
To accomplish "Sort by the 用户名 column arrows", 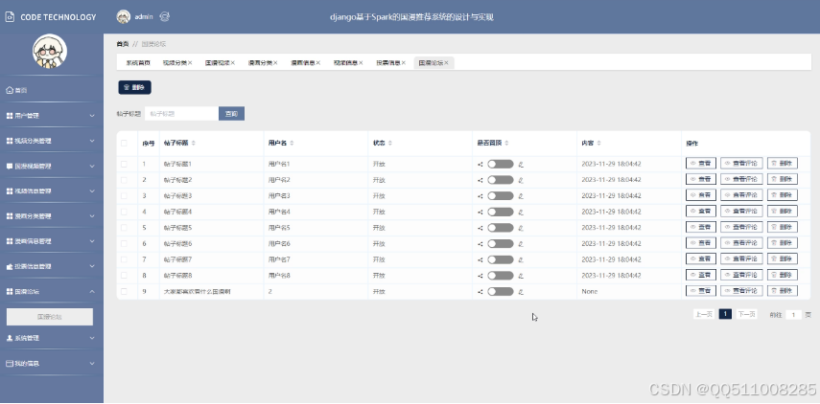I will (292, 143).
